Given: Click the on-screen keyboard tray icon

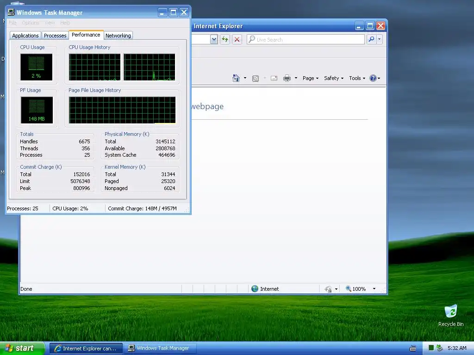Looking at the screenshot, I should [412, 349].
